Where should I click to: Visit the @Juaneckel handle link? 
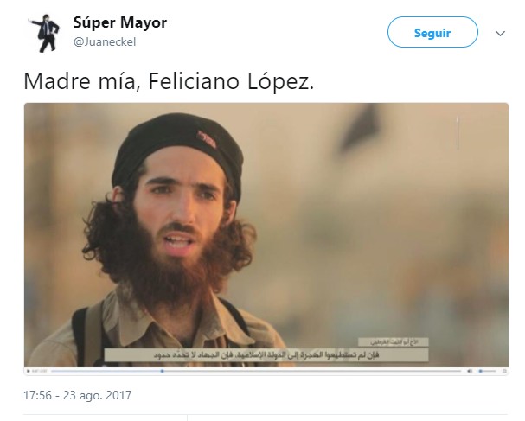[105, 41]
